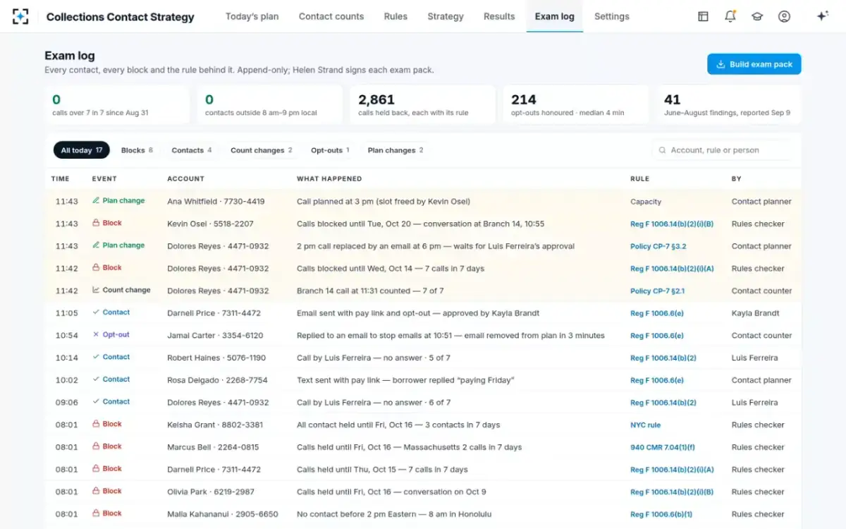Open the Rules tab

[396, 16]
